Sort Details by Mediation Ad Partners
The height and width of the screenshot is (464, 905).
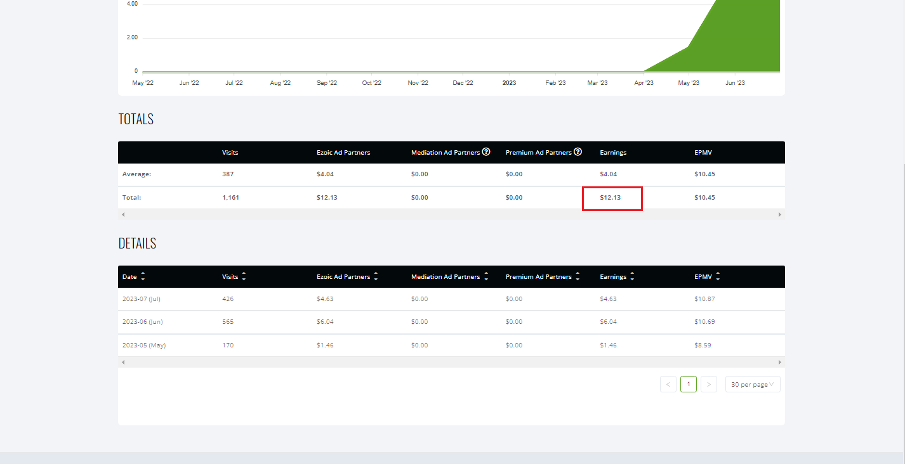[486, 277]
